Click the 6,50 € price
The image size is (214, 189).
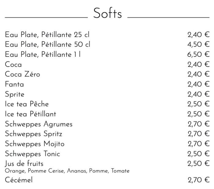click(x=198, y=55)
